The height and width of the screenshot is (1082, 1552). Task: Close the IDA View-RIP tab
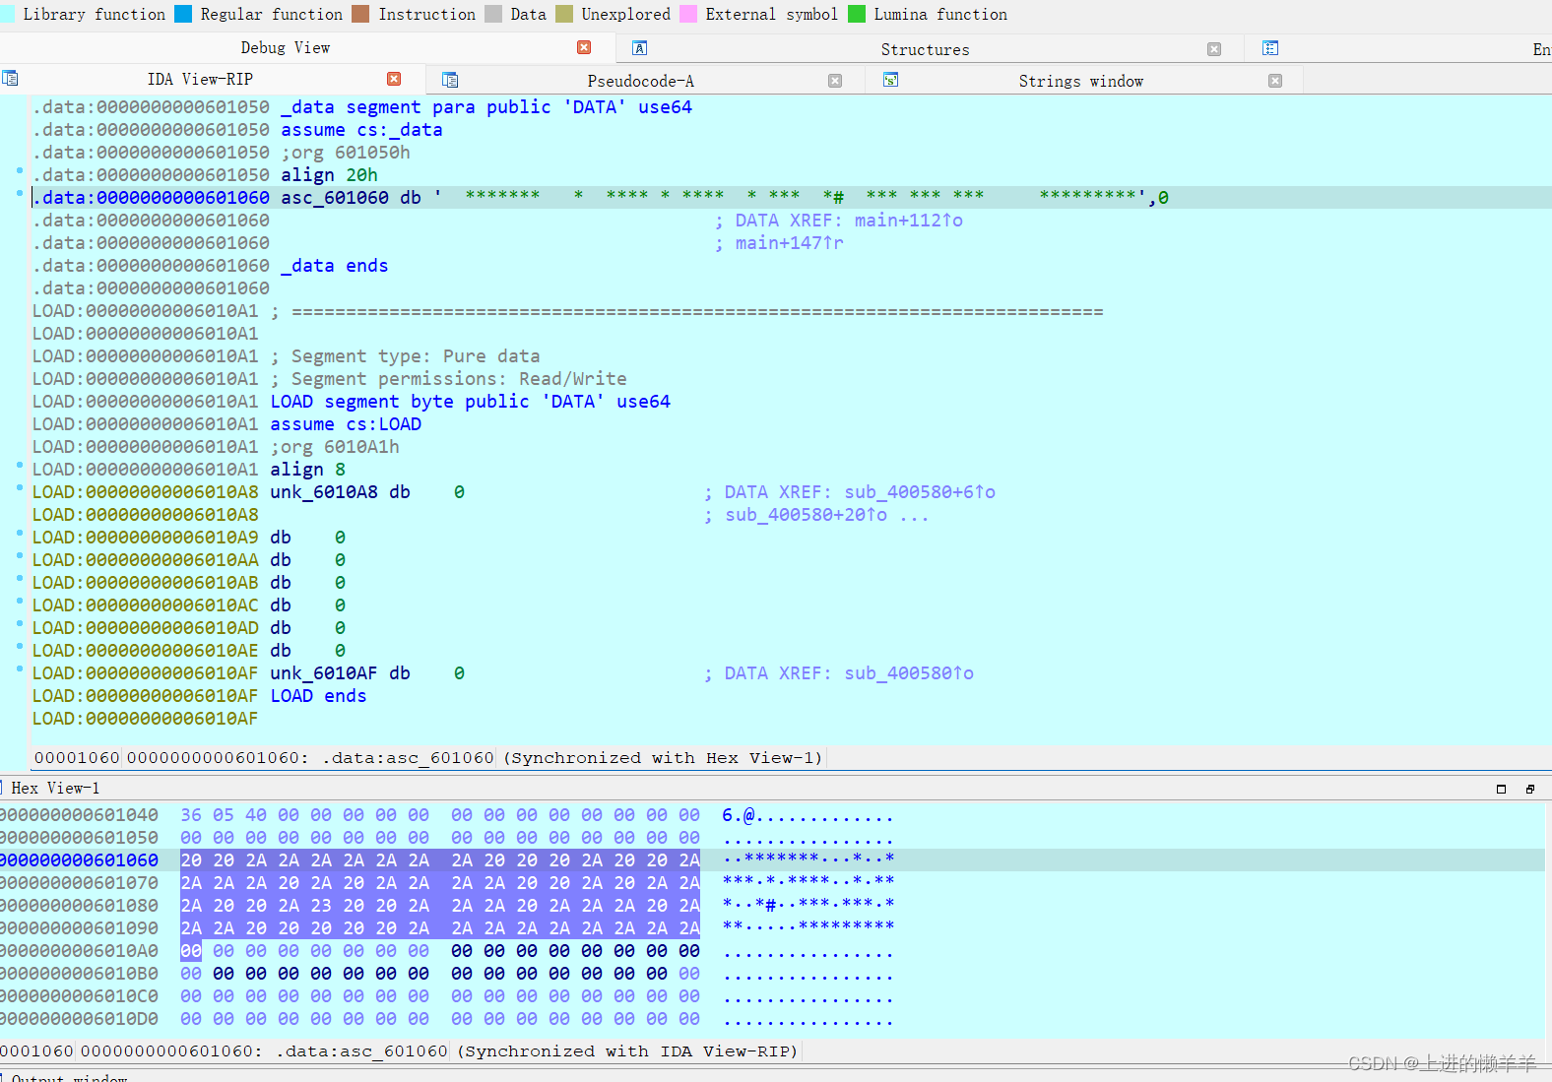coord(394,79)
